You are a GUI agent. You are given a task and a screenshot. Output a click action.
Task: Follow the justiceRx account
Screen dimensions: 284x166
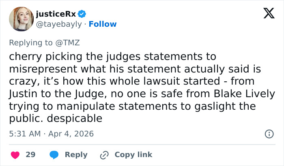pos(103,24)
